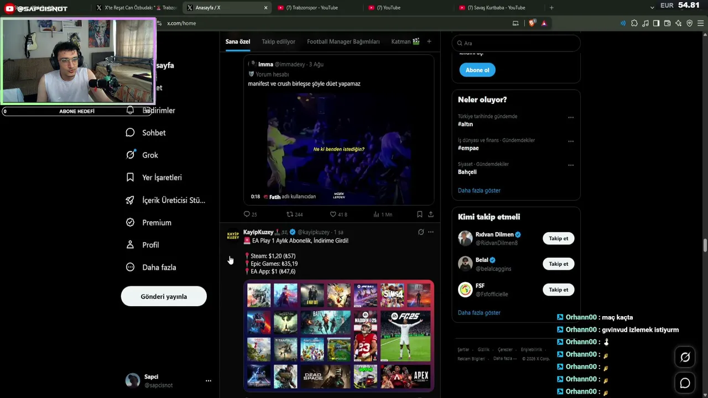Open more options on KayipKuzey's post

431,232
